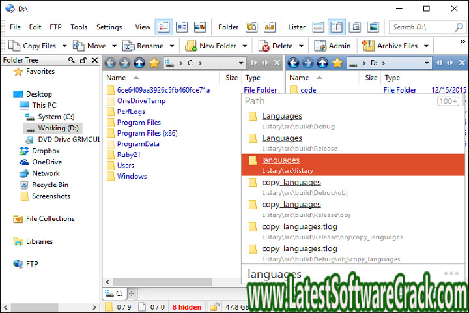The image size is (469, 313).
Task: Toggle folder tree Lister layout icon
Action: 355,27
